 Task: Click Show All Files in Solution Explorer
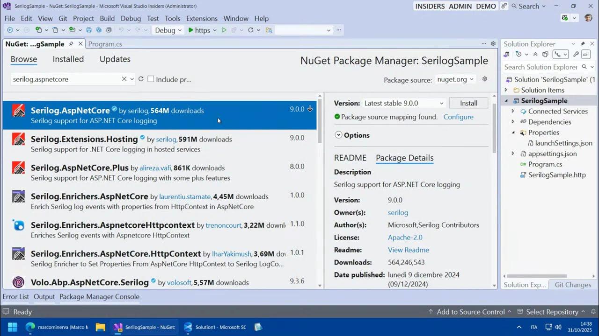[x=545, y=55]
